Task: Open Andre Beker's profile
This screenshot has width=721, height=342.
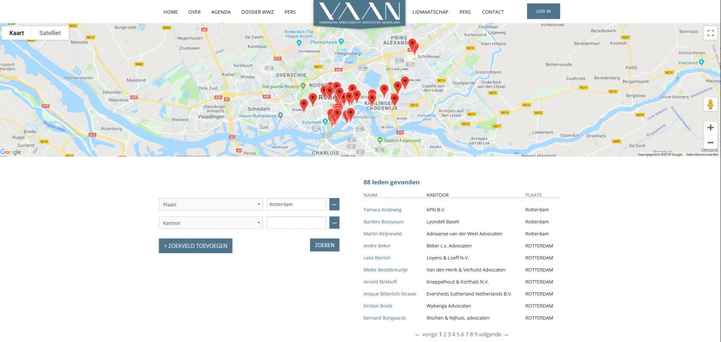Action: 377,246
